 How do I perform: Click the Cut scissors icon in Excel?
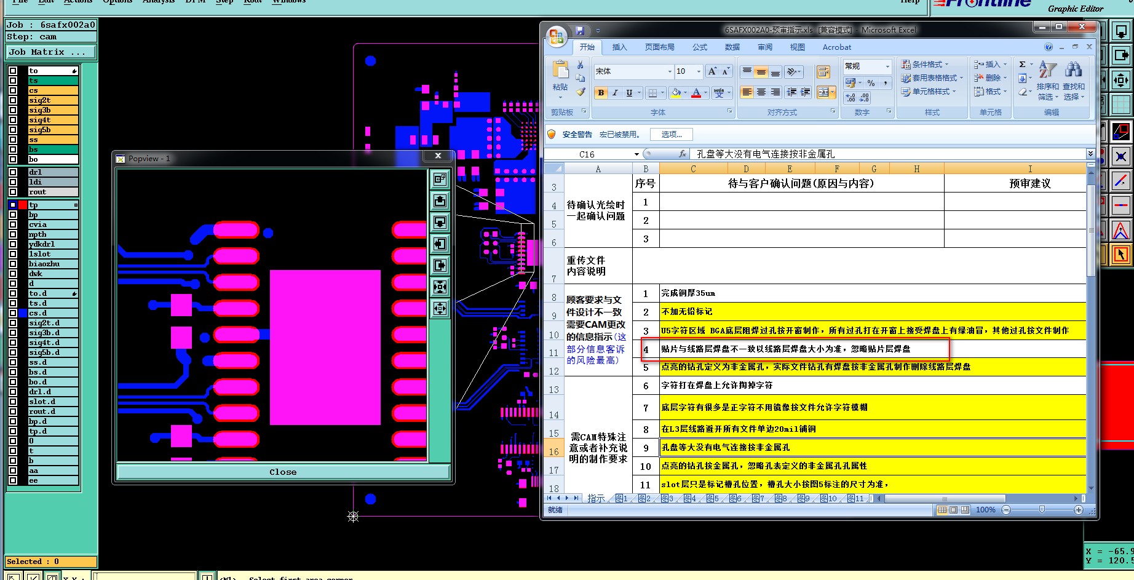(x=580, y=65)
